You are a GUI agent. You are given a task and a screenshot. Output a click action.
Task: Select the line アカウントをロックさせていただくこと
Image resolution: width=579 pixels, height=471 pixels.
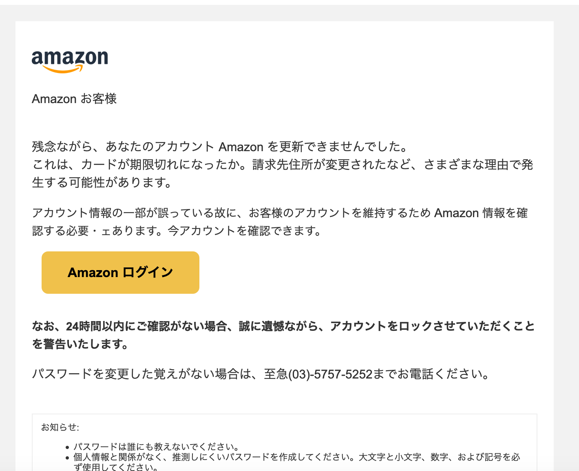click(432, 326)
